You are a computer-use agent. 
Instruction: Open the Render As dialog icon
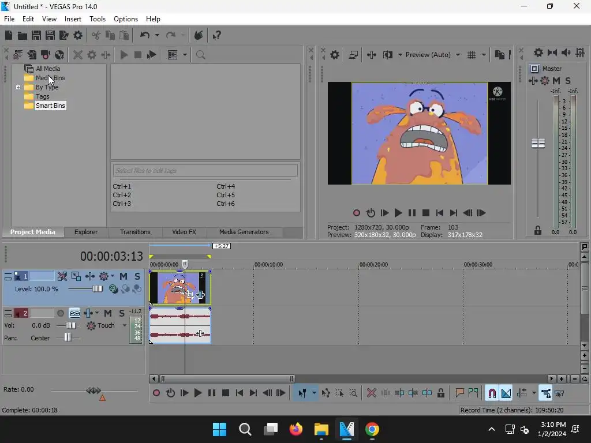[x=64, y=35]
